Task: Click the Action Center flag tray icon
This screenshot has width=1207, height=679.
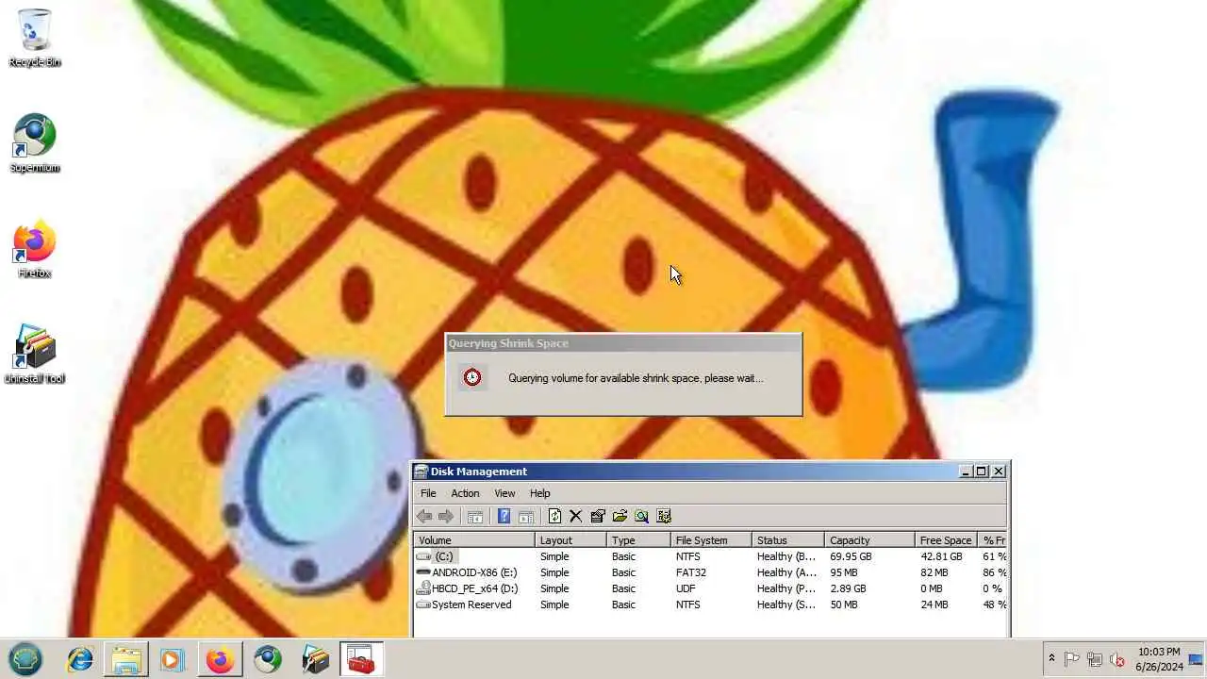Action: coord(1072,659)
